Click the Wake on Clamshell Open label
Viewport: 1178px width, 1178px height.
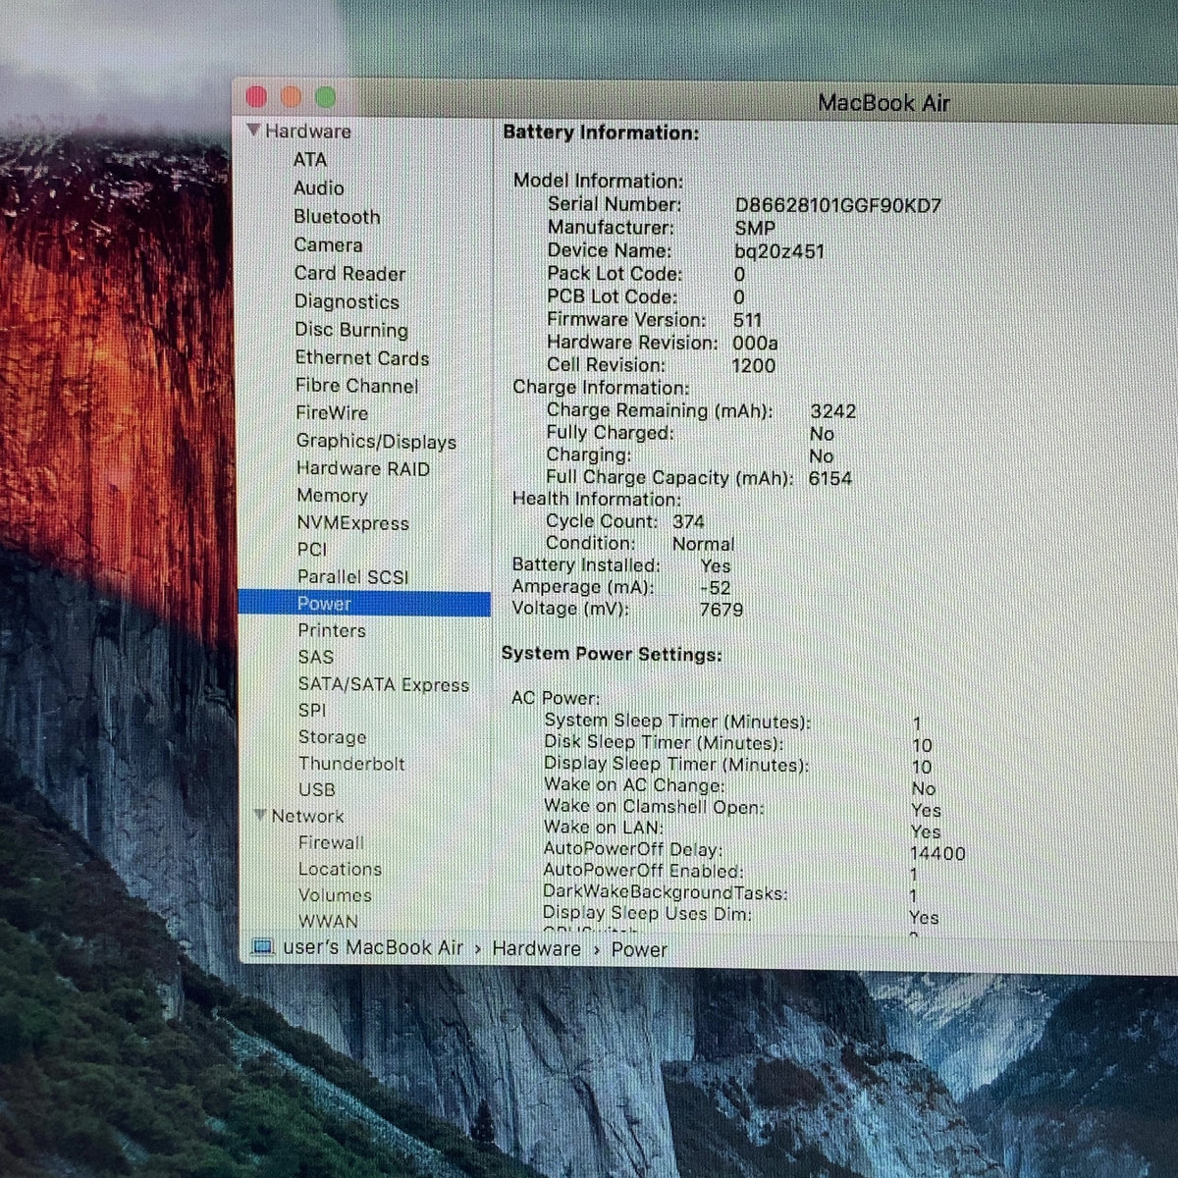tap(654, 807)
